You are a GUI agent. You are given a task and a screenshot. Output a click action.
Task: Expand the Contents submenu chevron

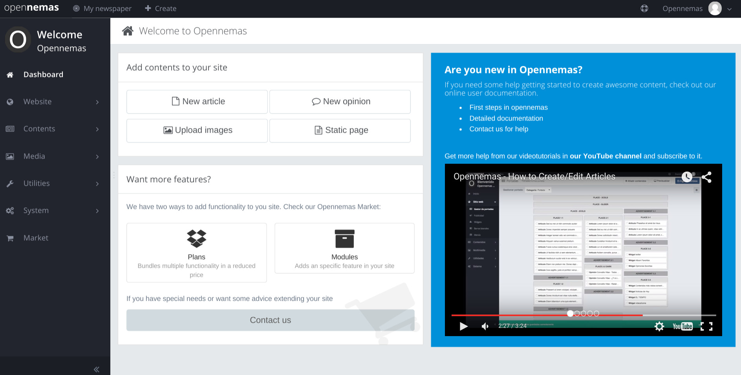pyautogui.click(x=97, y=129)
